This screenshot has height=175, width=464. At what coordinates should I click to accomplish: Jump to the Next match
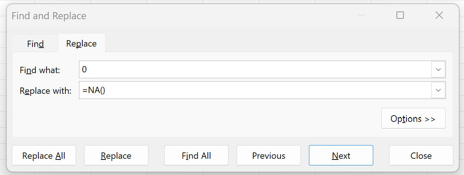tap(341, 155)
